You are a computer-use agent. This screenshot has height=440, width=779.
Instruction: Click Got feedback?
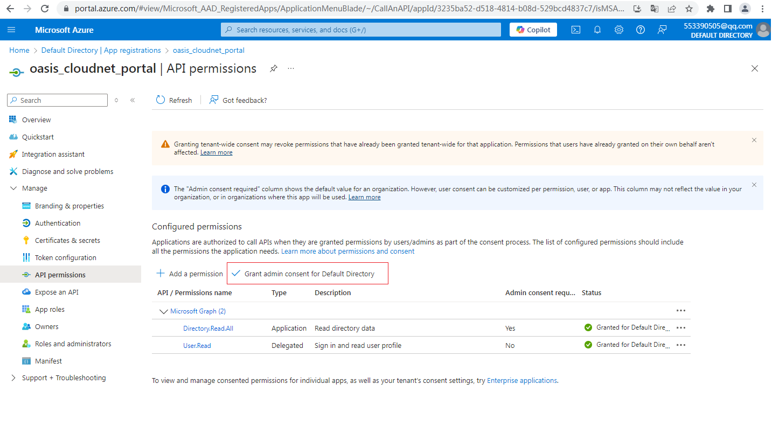tap(238, 100)
